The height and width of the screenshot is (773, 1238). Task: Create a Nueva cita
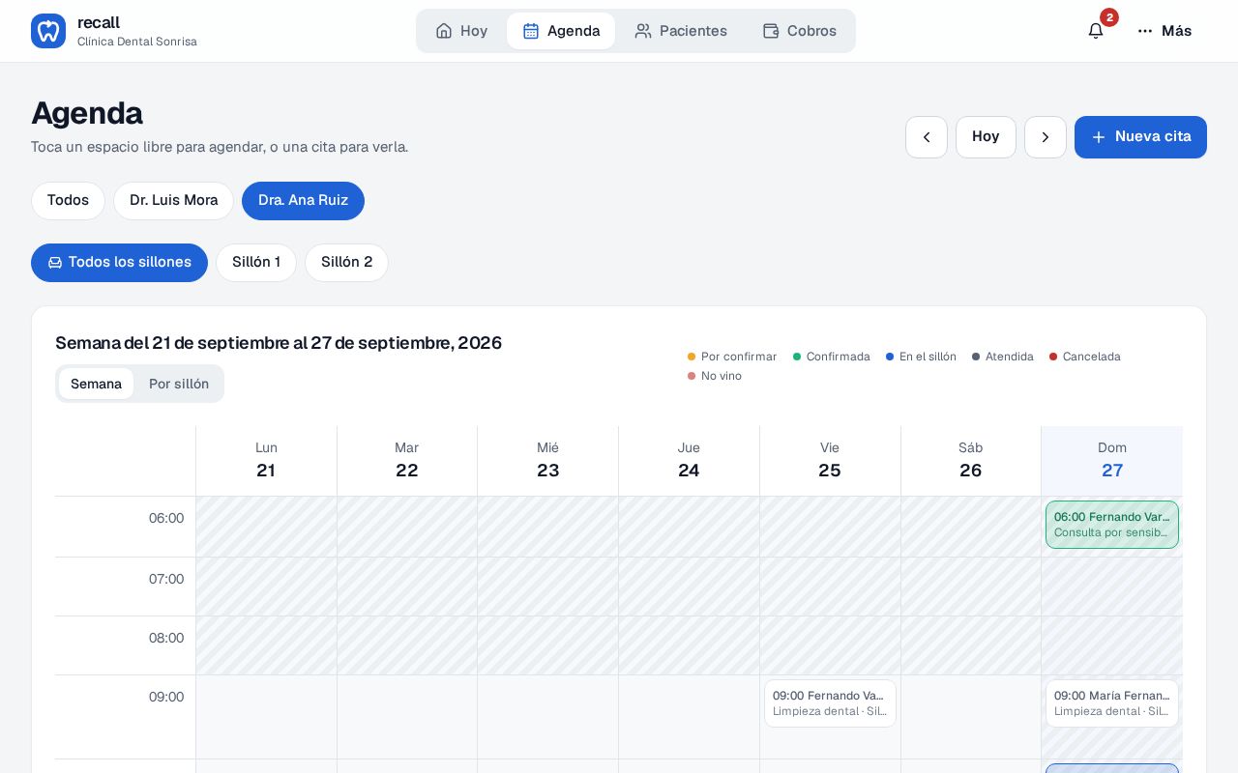(1140, 137)
